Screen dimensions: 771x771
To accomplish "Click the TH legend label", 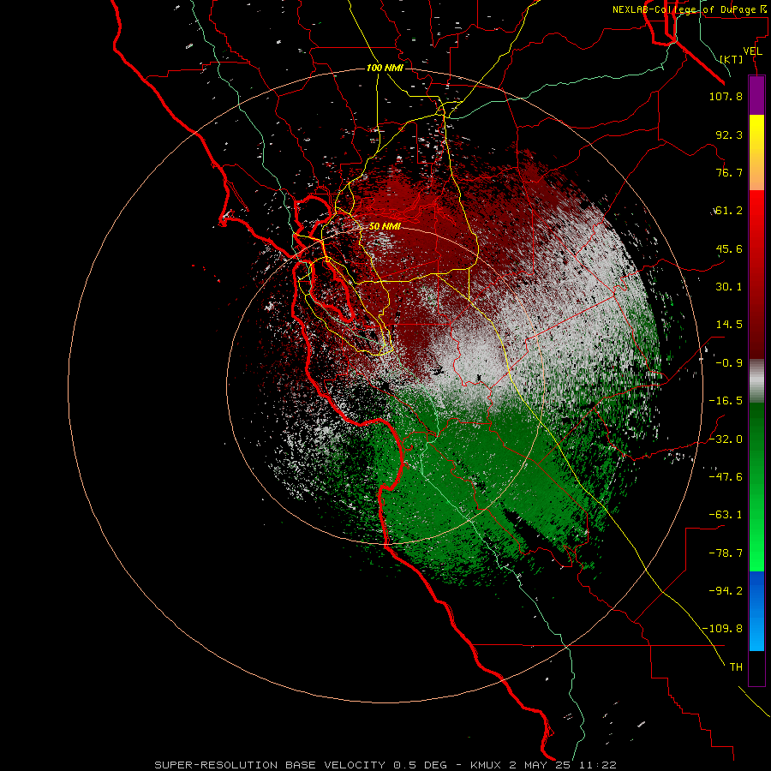I will pyautogui.click(x=736, y=667).
